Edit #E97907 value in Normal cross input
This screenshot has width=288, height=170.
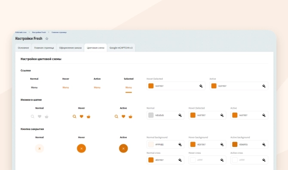(x=165, y=160)
